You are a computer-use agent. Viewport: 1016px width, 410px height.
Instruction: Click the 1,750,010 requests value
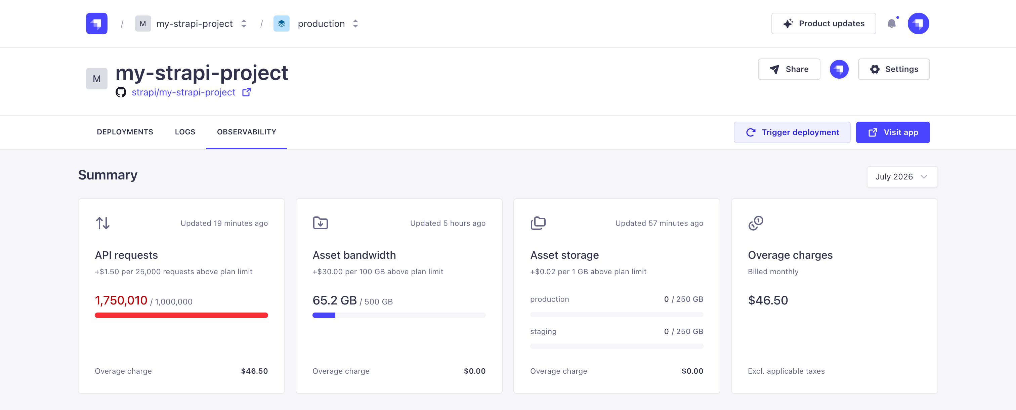point(121,301)
